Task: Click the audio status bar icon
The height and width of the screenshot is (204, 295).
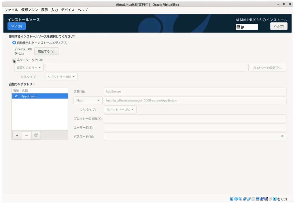Action: coord(240,199)
